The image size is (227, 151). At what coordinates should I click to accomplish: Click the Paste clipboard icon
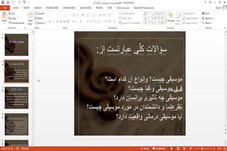[x=4, y=16]
